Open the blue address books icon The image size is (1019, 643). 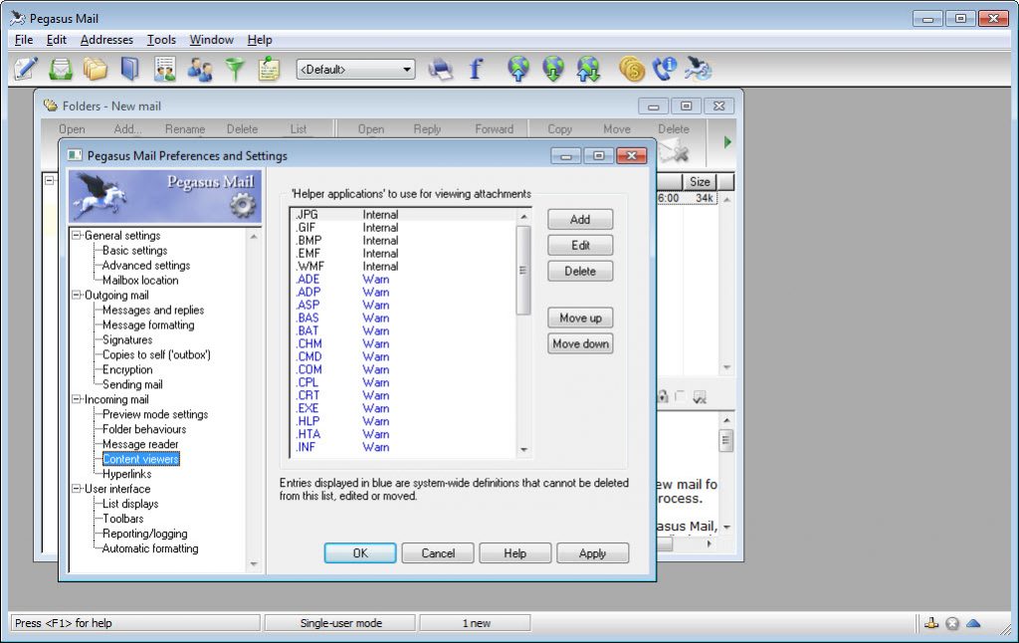(130, 69)
